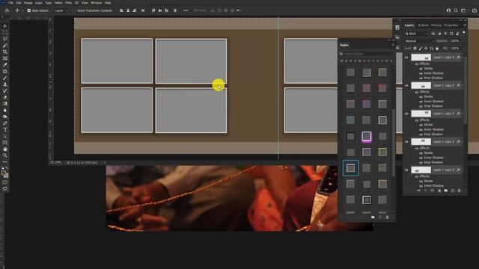Click Create new group folder icon in Layers
Image resolution: width=479 pixels, height=269 pixels.
446,191
